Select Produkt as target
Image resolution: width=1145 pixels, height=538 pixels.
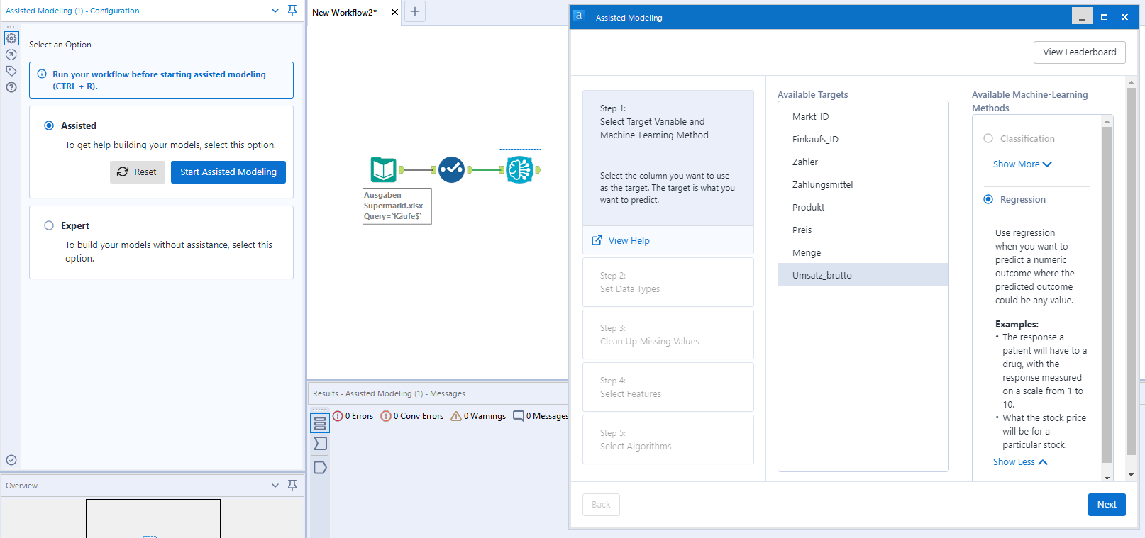(863, 208)
